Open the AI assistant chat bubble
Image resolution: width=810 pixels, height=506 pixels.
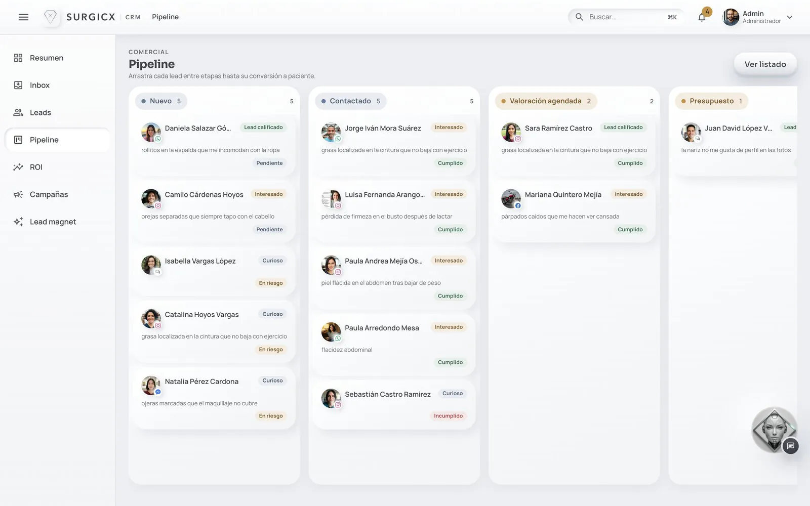coord(790,446)
